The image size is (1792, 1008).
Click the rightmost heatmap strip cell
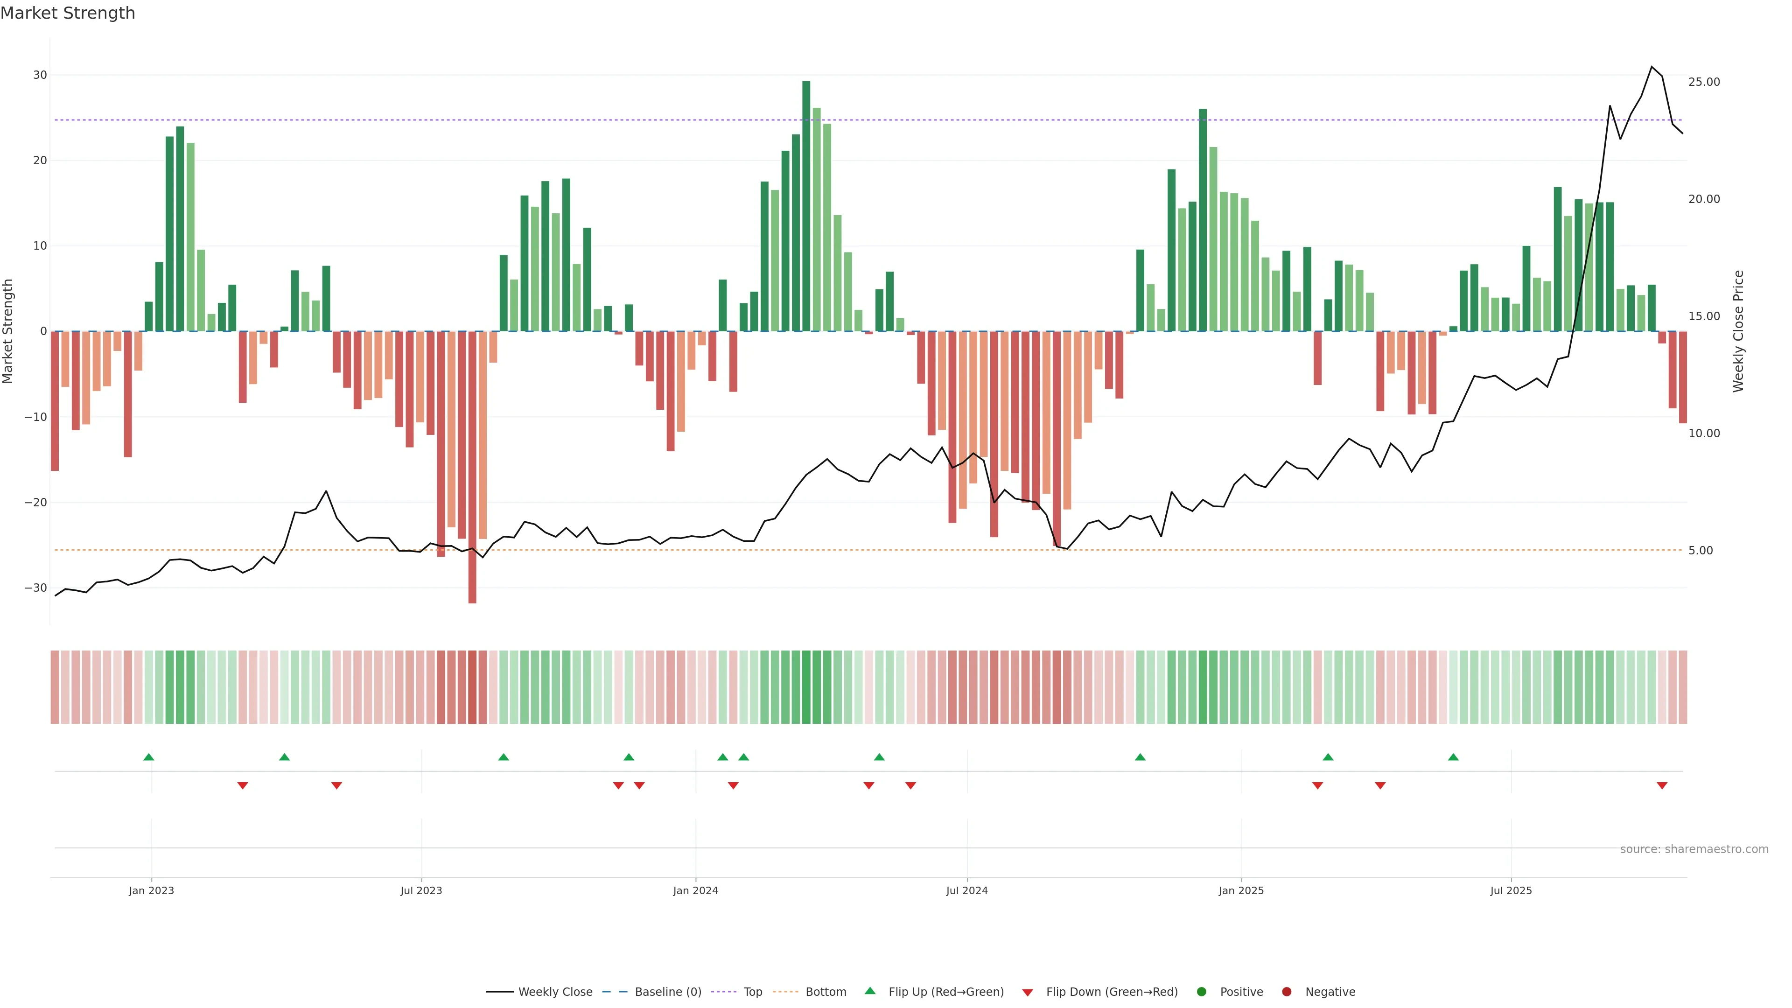pyautogui.click(x=1682, y=686)
